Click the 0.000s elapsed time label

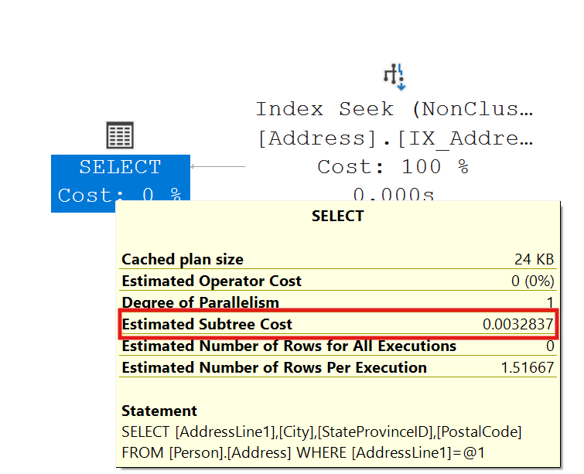tap(393, 193)
